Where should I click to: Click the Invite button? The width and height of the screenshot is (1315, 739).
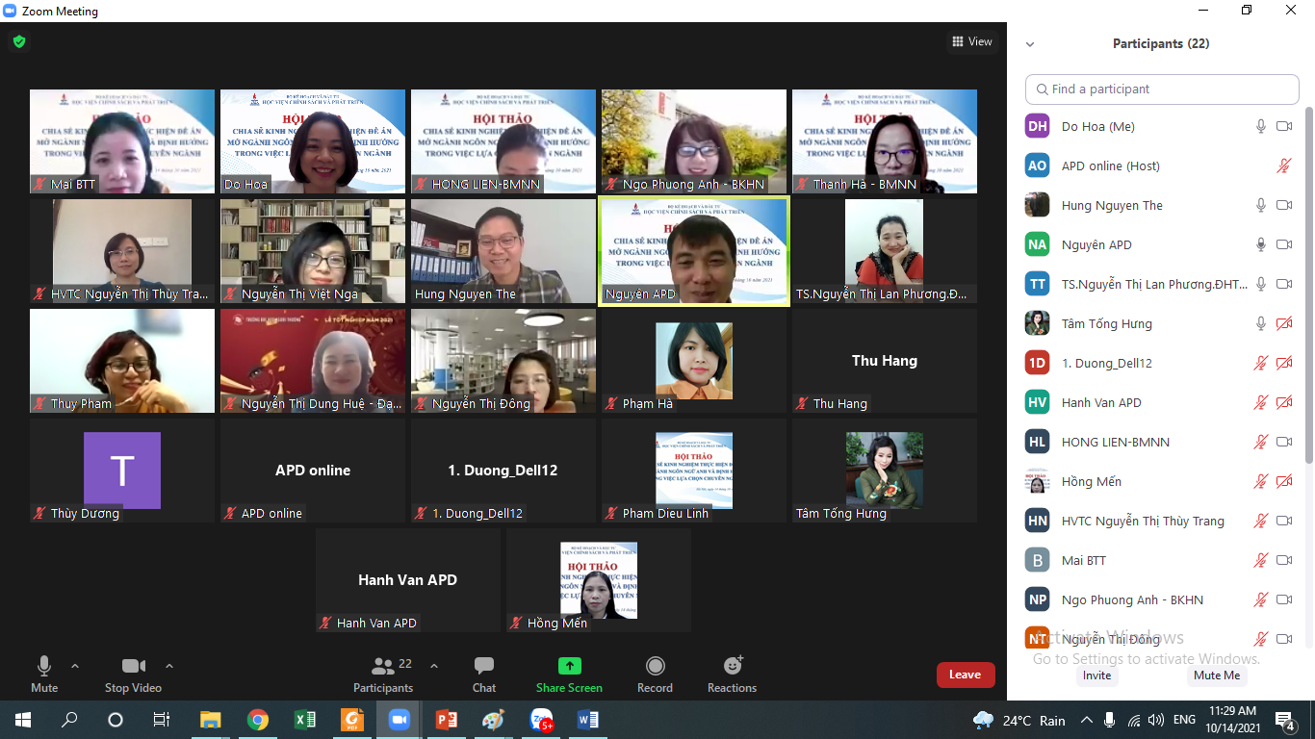coord(1096,675)
